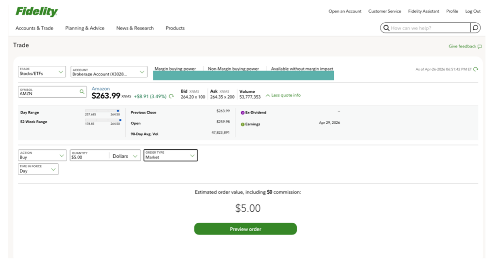
Task: Click the green Earnings indicator icon
Action: pyautogui.click(x=243, y=124)
